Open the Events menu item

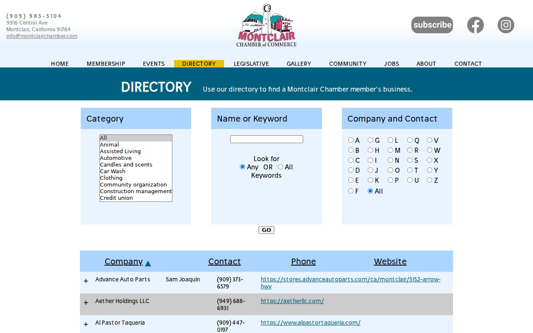coord(154,64)
